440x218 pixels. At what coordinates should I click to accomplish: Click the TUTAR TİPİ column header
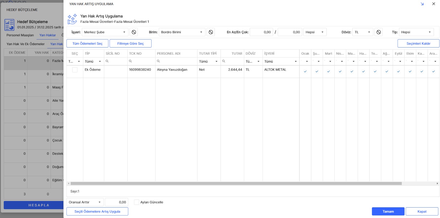pos(209,54)
